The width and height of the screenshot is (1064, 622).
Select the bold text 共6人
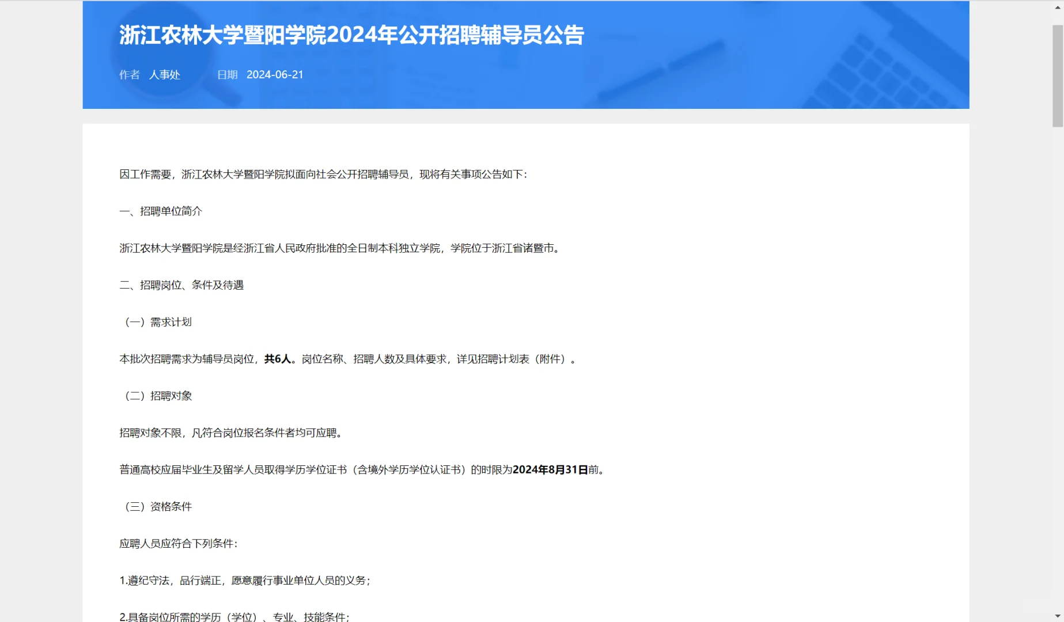coord(277,359)
